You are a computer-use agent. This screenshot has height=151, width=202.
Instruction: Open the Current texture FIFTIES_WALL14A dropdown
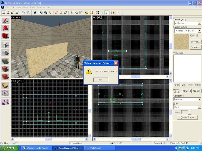pos(199,30)
